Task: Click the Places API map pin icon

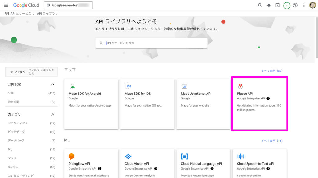Action: pos(240,86)
